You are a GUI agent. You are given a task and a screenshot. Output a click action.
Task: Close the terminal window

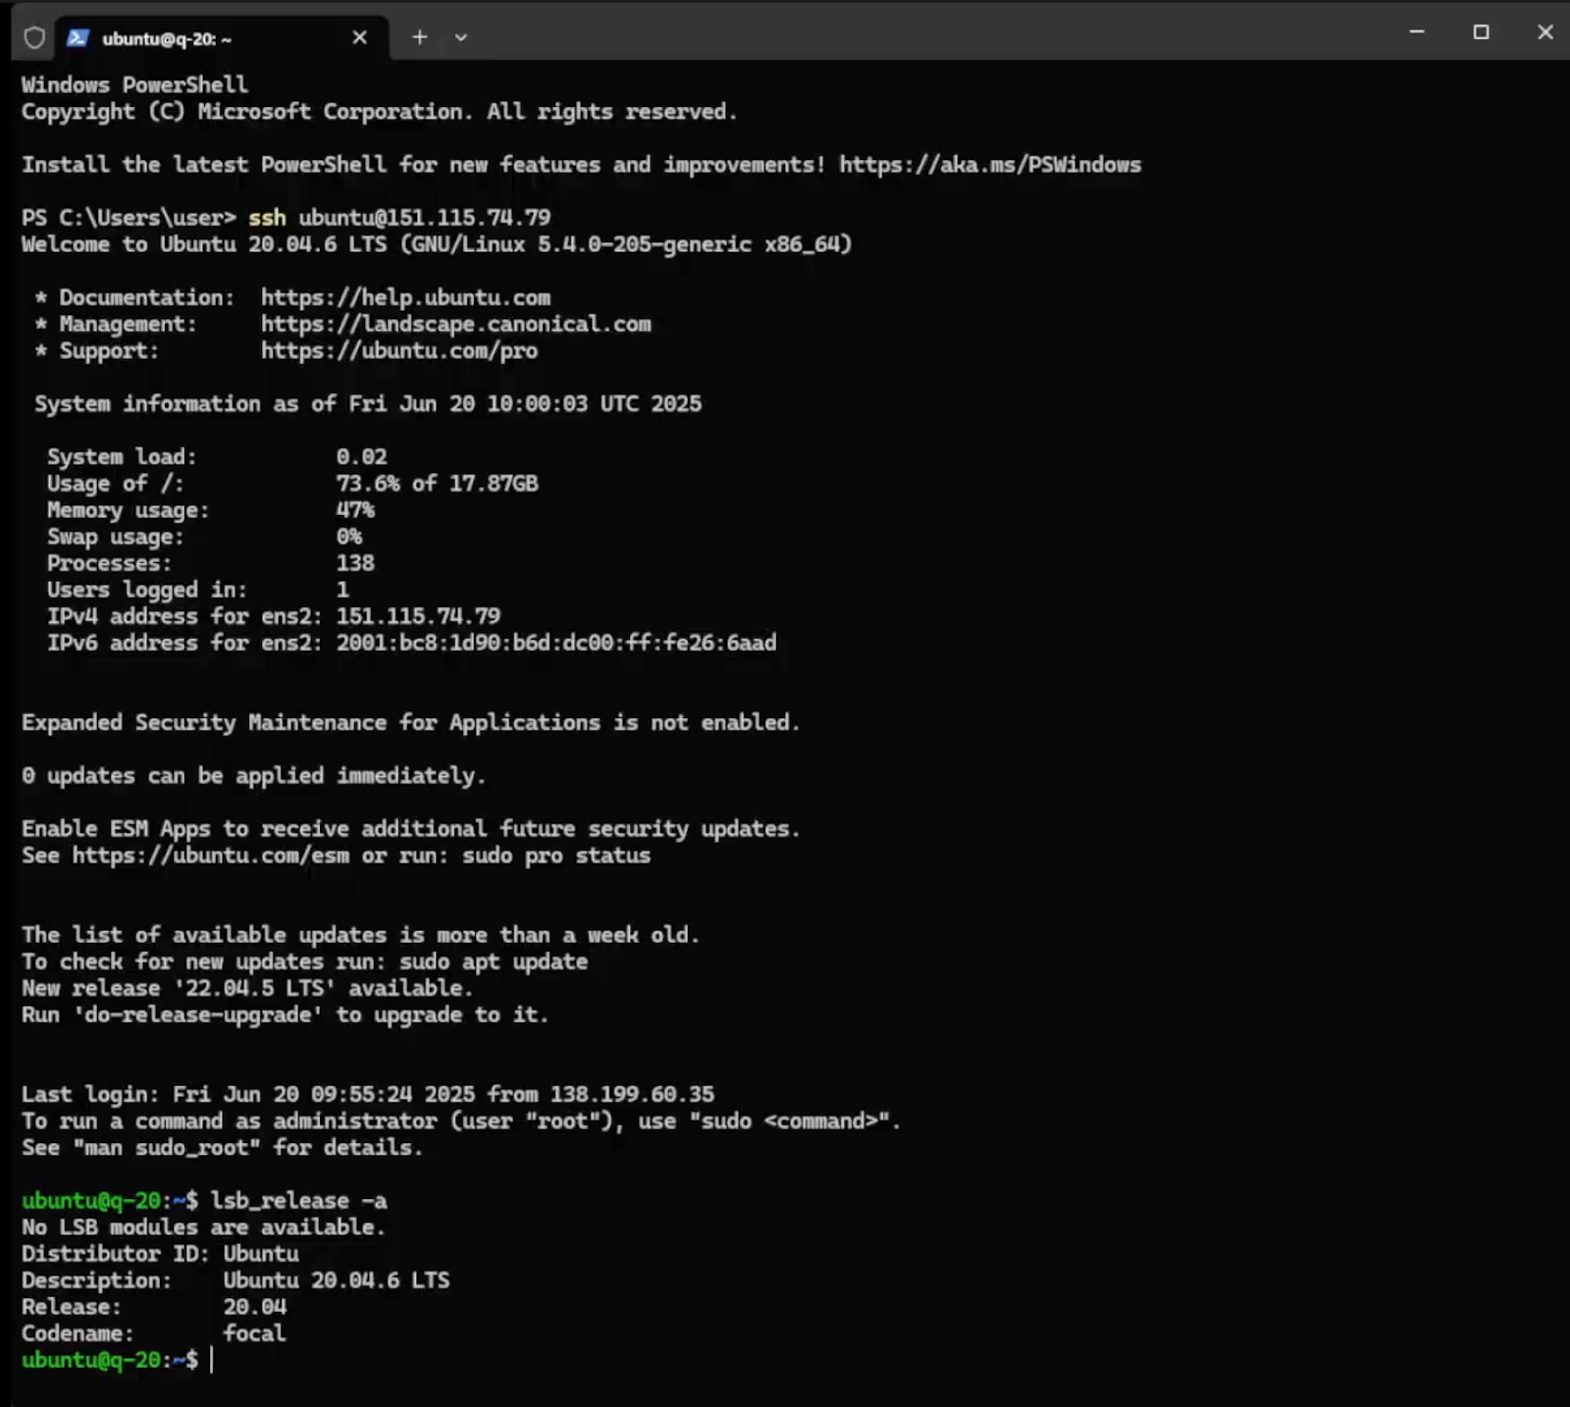(x=1545, y=32)
